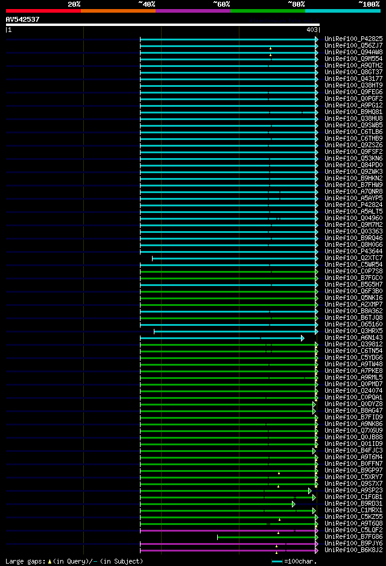This screenshot has height=566, width=386.
Task: Select the UniRef100_B9PJY6 label
Action: coord(353,544)
